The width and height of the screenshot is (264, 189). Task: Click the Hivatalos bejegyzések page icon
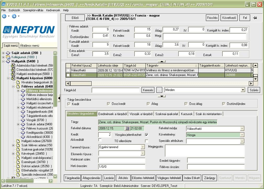[18, 82]
